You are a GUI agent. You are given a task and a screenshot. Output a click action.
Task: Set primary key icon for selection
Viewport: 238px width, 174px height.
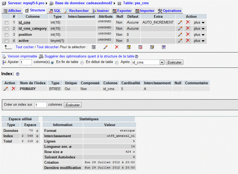coord(129,47)
